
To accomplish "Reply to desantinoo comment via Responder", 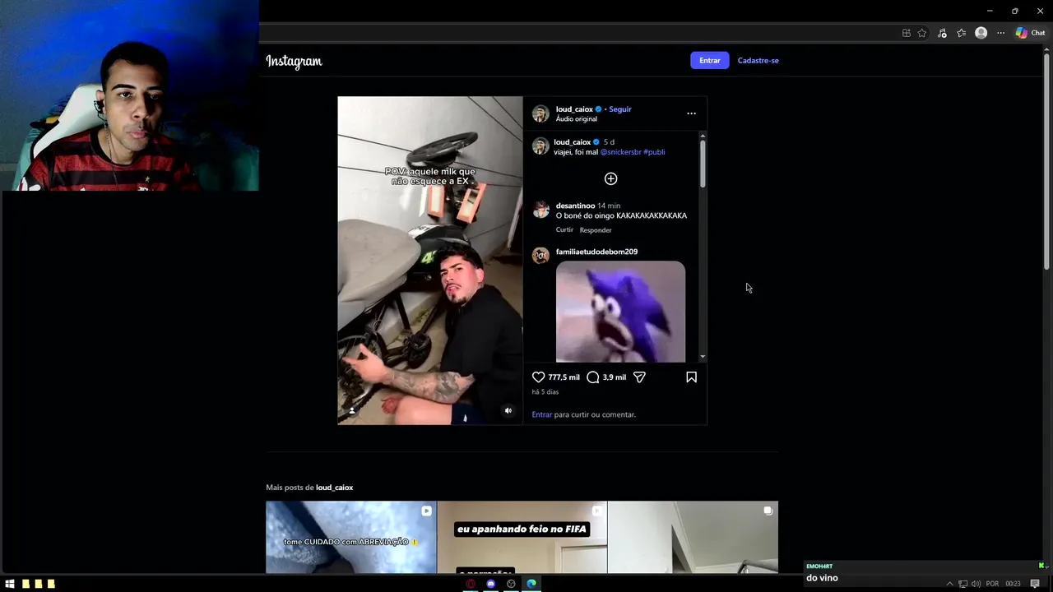I will [x=596, y=230].
